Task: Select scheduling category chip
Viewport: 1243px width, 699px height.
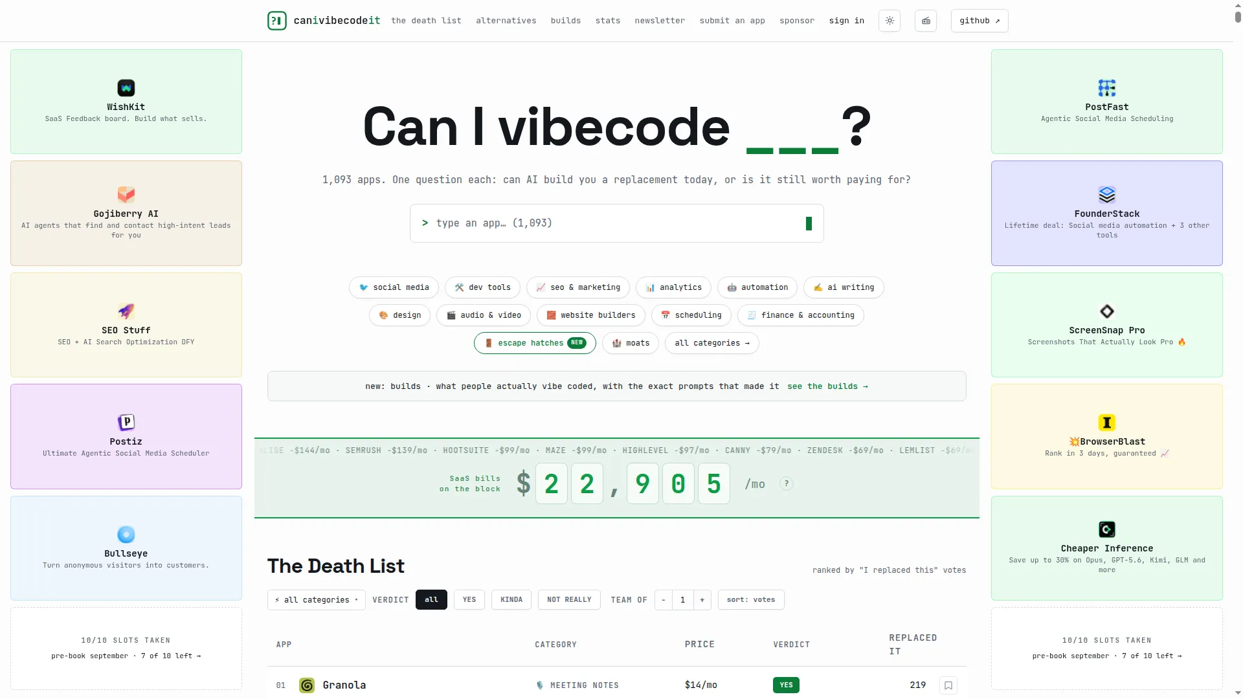Action: (691, 315)
